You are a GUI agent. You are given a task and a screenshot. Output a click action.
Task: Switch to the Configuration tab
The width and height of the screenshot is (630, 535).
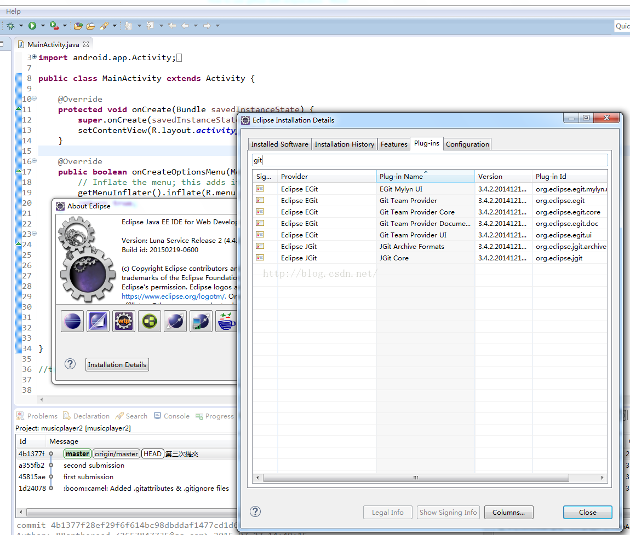[x=467, y=144]
